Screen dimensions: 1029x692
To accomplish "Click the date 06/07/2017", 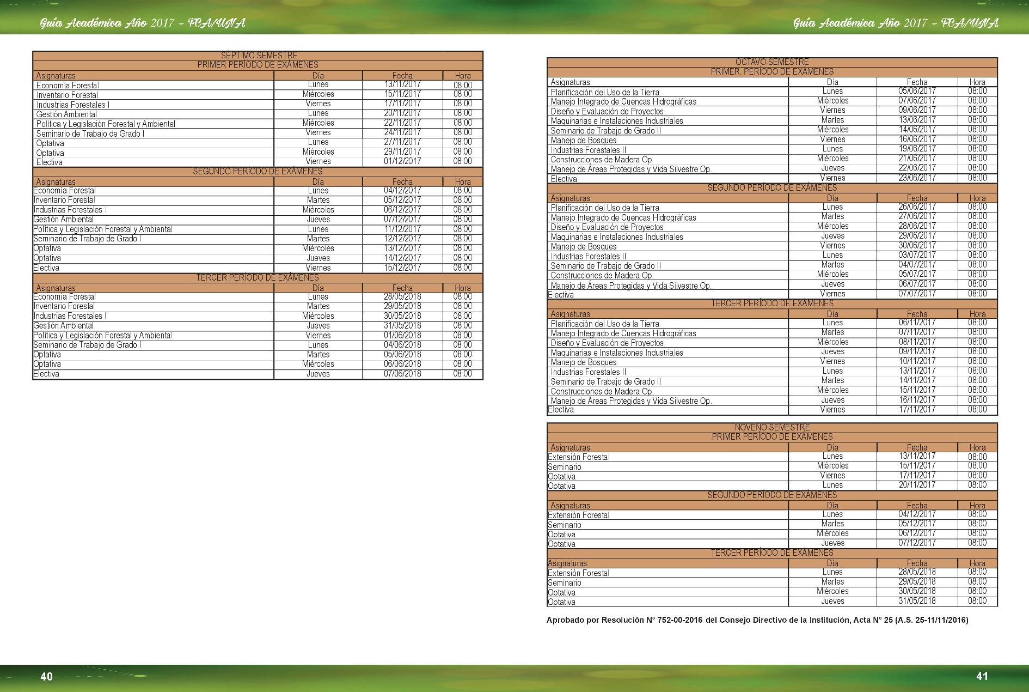I will tap(917, 284).
